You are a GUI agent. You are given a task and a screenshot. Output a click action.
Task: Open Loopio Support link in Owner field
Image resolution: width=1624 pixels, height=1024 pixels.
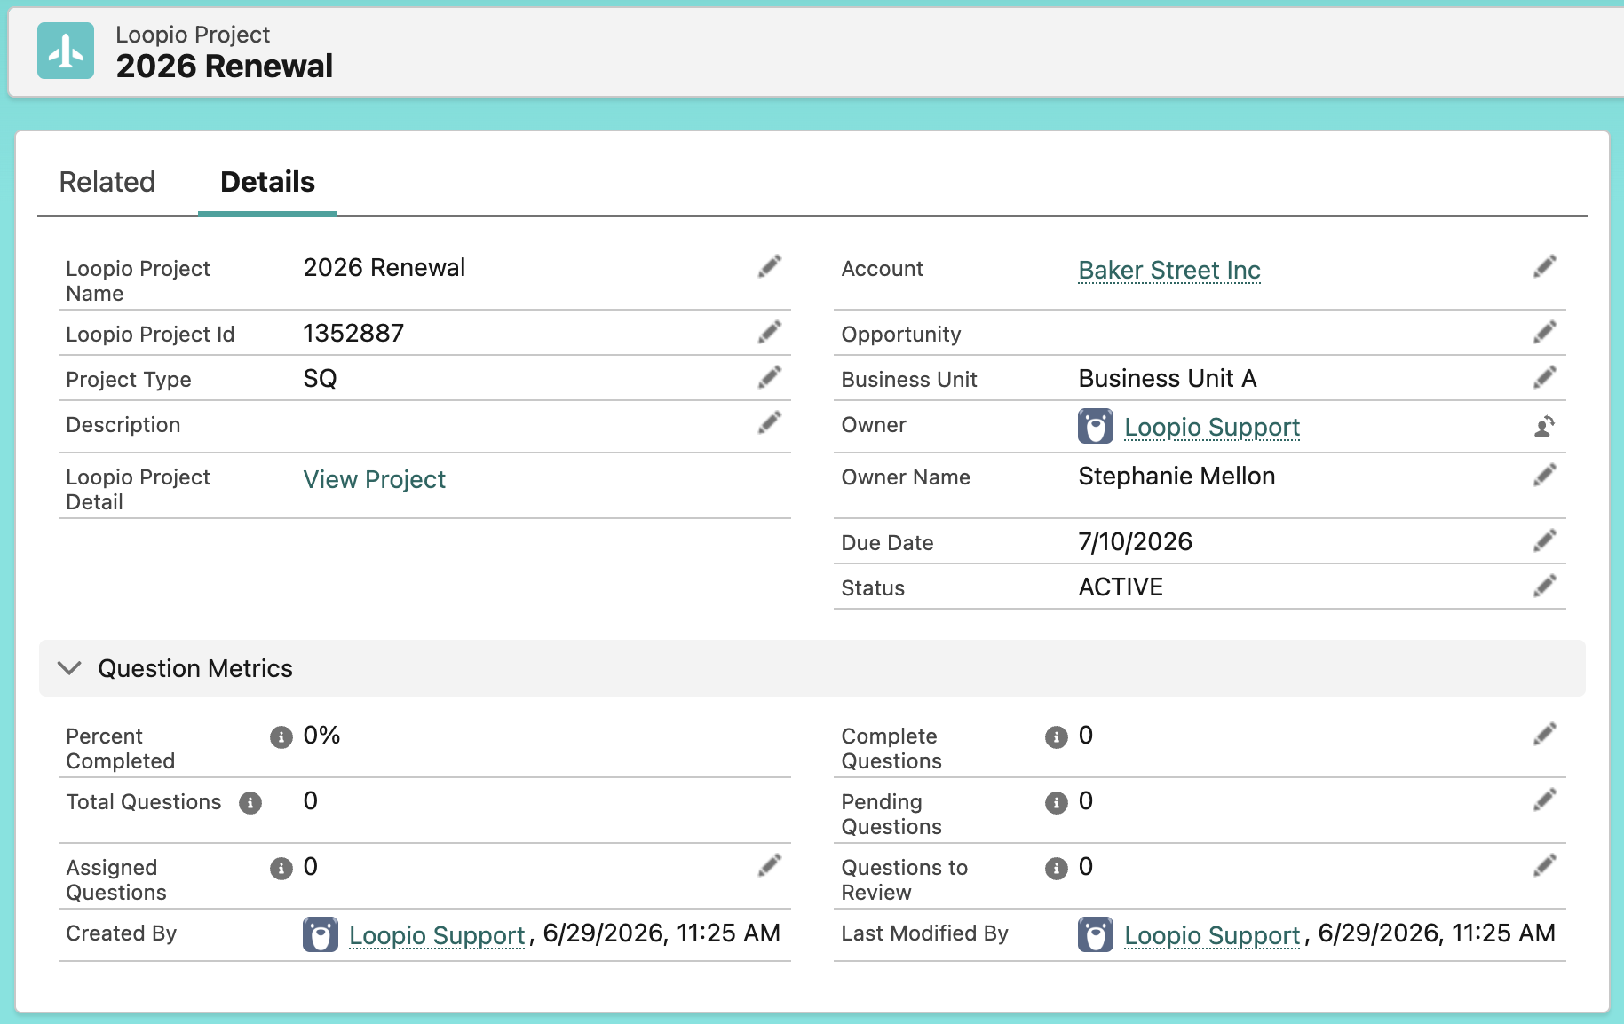[x=1212, y=427]
